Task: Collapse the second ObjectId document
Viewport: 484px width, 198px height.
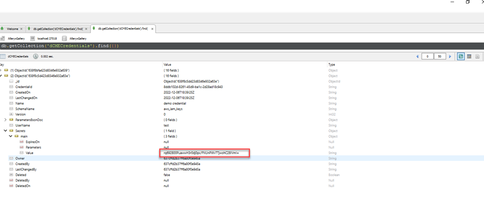Action: pos(1,76)
